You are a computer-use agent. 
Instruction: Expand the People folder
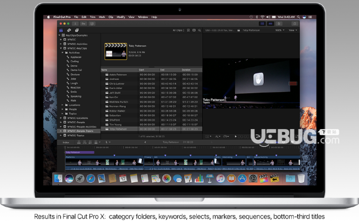(x=62, y=109)
